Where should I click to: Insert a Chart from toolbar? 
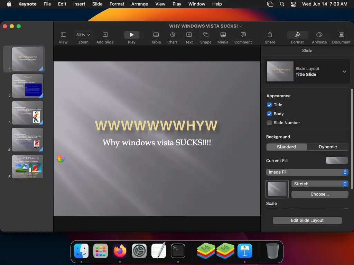(x=172, y=38)
